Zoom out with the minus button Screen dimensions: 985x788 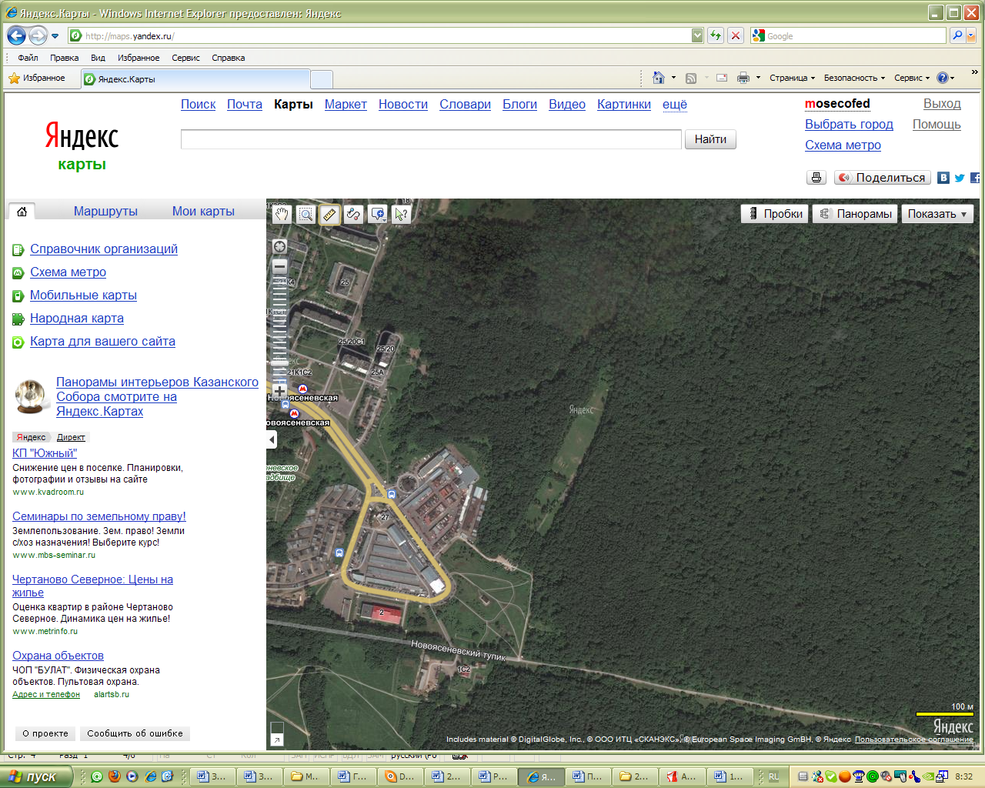pyautogui.click(x=279, y=266)
